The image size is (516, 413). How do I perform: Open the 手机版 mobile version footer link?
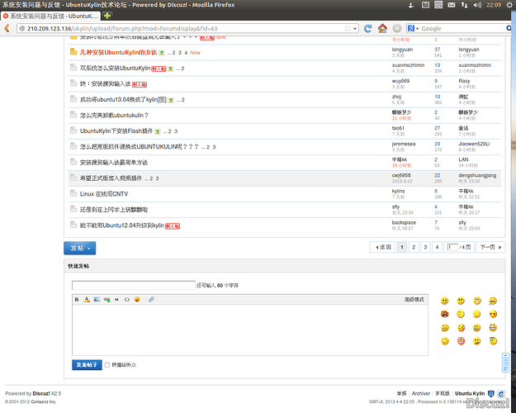pyautogui.click(x=443, y=393)
